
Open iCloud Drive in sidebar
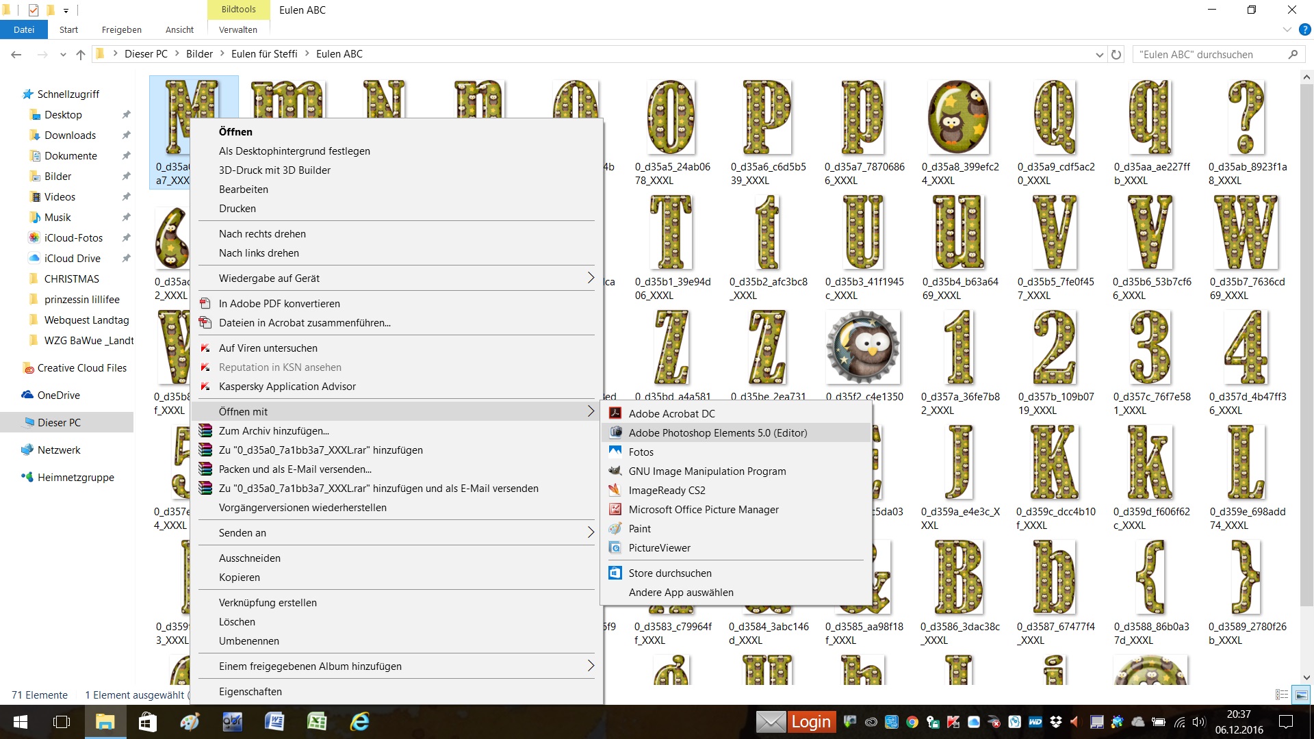pyautogui.click(x=72, y=258)
